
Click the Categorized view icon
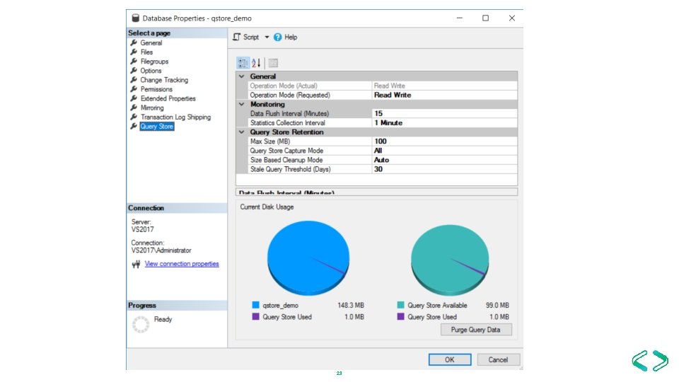point(243,63)
